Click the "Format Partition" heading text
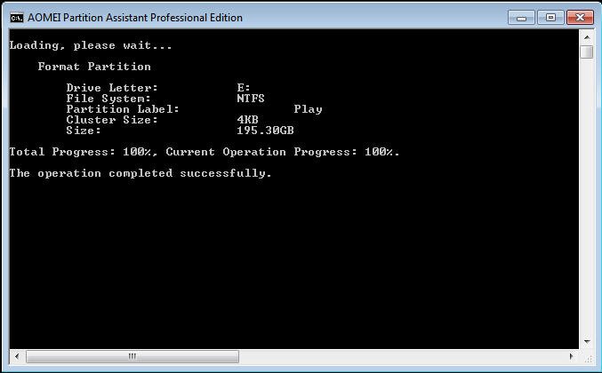The image size is (602, 373). click(94, 67)
